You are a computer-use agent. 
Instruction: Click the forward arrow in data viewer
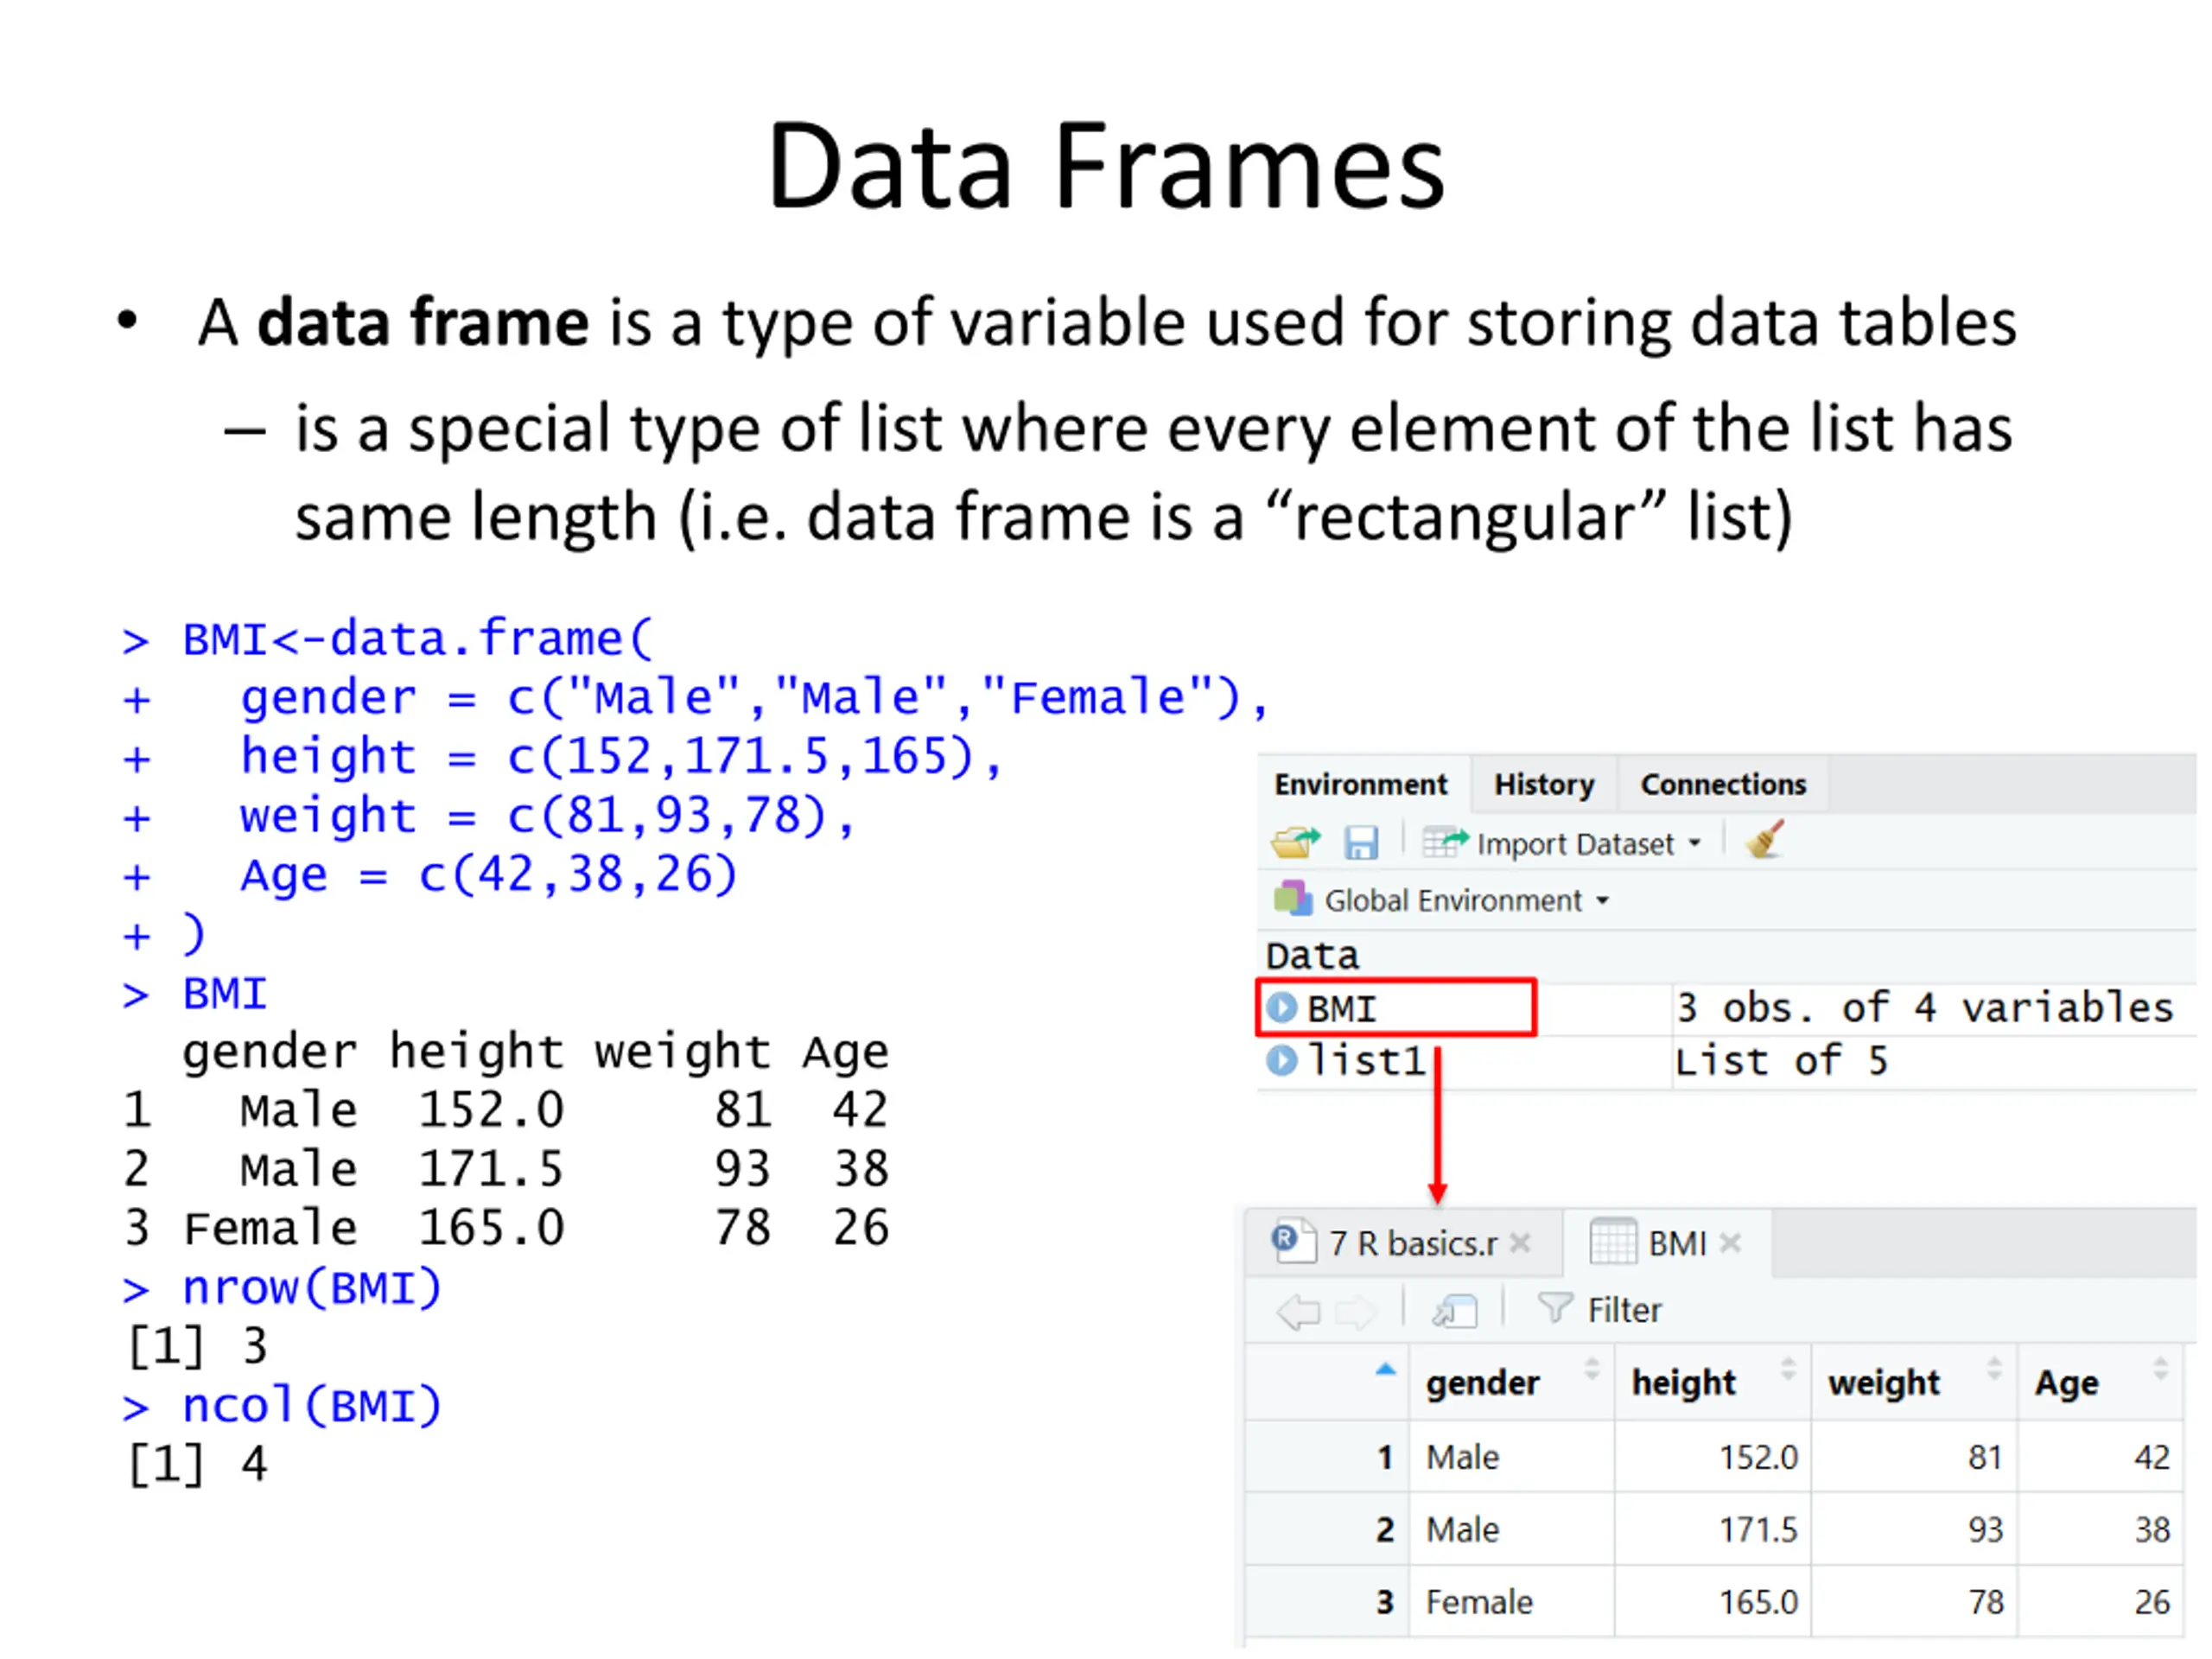(x=1356, y=1311)
